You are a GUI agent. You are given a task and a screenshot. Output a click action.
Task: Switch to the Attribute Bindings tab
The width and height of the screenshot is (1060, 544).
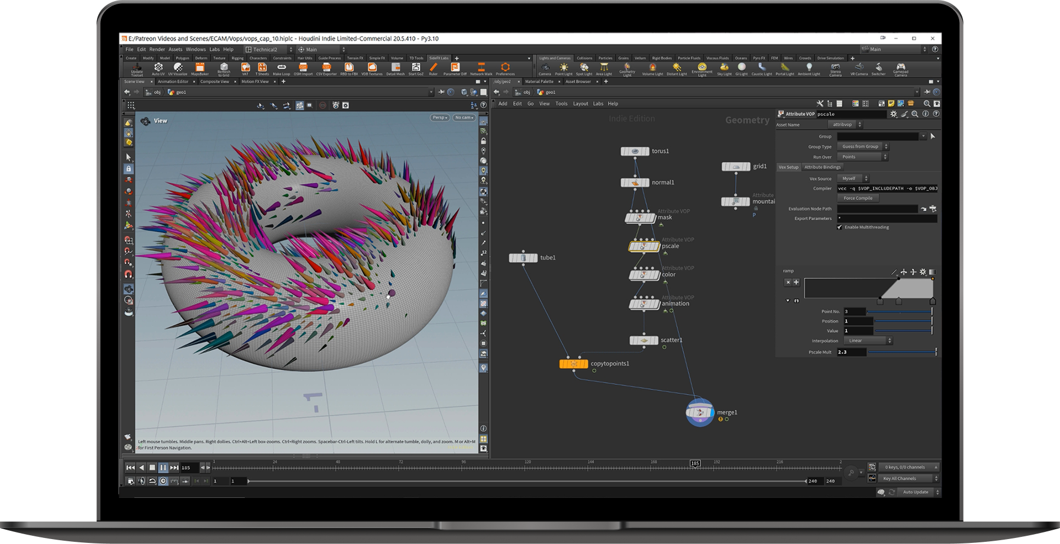click(822, 167)
